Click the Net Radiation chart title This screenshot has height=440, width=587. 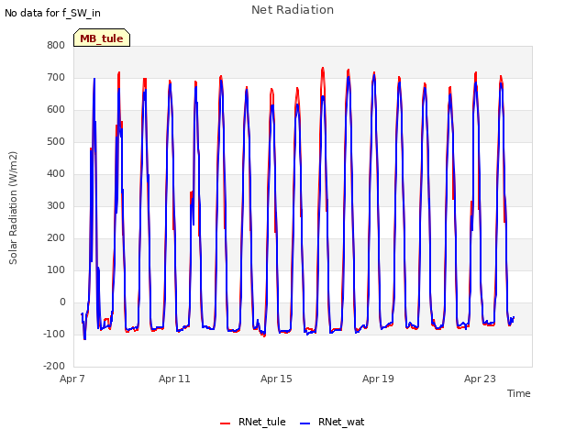[x=293, y=10]
